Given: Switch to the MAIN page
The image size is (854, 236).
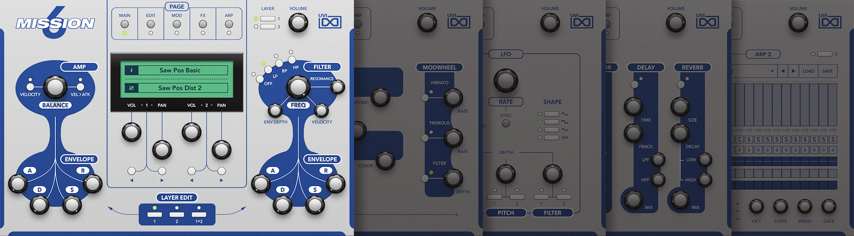Looking at the screenshot, I should (x=125, y=24).
